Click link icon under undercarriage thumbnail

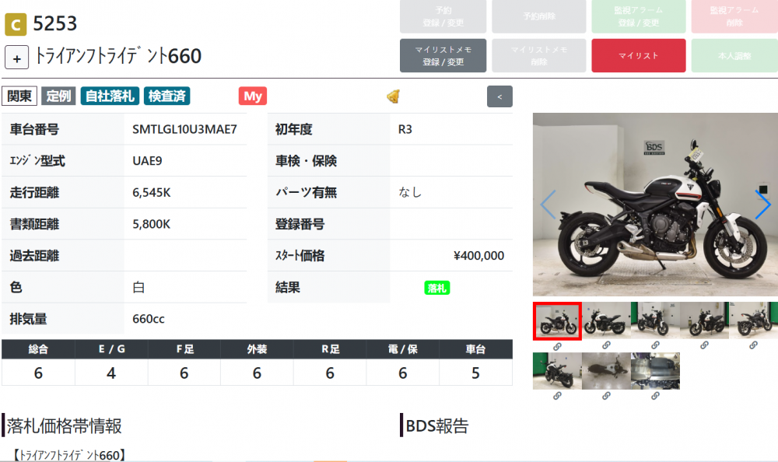point(655,396)
